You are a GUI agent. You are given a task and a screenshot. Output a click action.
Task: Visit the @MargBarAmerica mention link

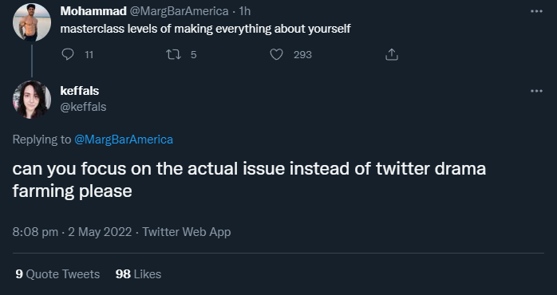point(124,140)
